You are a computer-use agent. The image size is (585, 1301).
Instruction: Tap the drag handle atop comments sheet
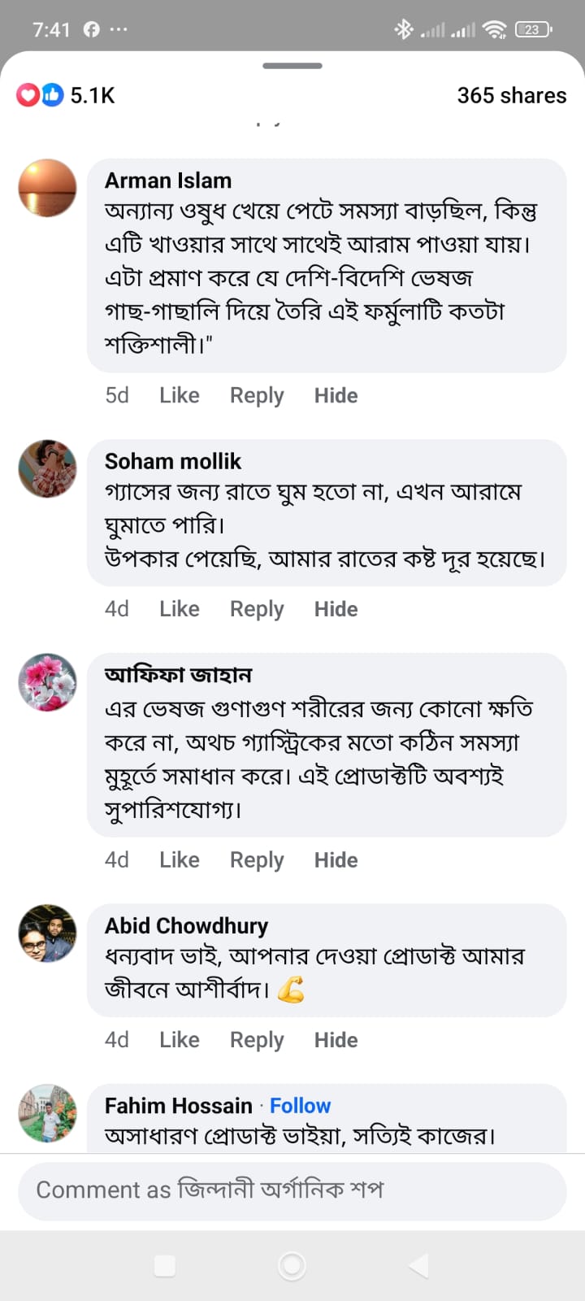coord(292,66)
